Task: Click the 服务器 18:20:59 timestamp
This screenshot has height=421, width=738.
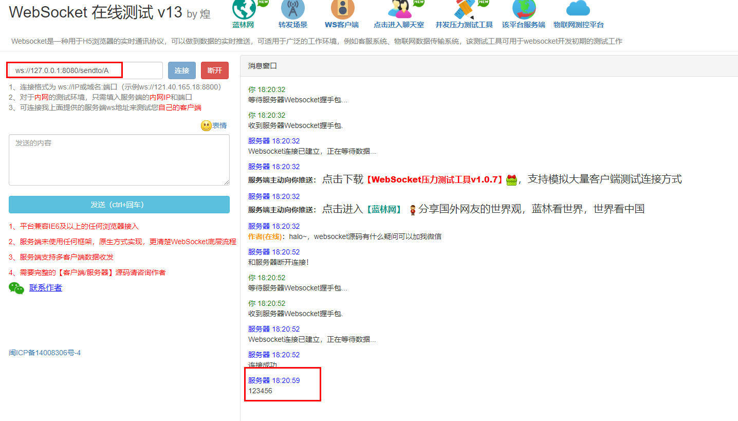Action: pos(274,380)
